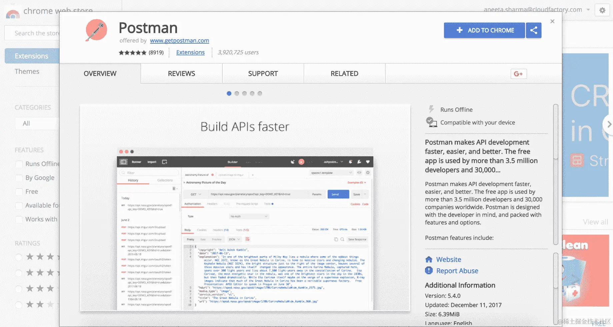
Task: Click the Compatible with your device icon
Action: [431, 122]
